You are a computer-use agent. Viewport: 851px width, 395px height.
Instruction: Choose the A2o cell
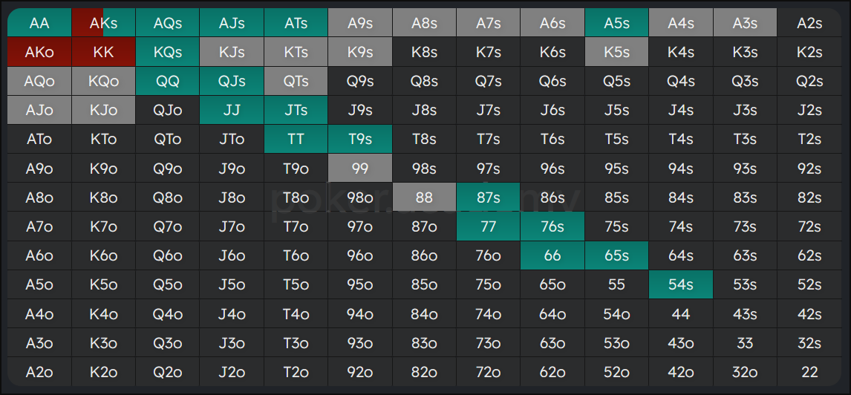click(x=39, y=372)
